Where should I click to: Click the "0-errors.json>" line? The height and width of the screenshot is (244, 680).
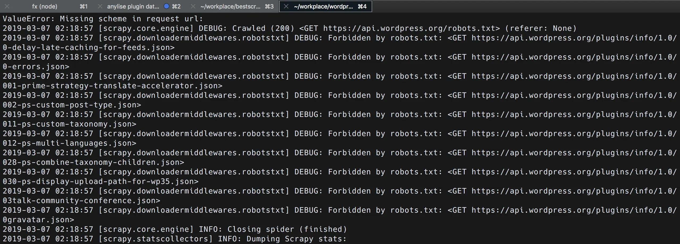[36, 66]
